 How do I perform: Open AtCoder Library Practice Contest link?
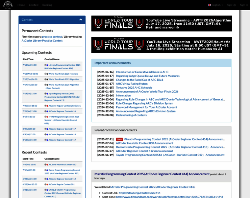pyautogui.click(x=42, y=41)
